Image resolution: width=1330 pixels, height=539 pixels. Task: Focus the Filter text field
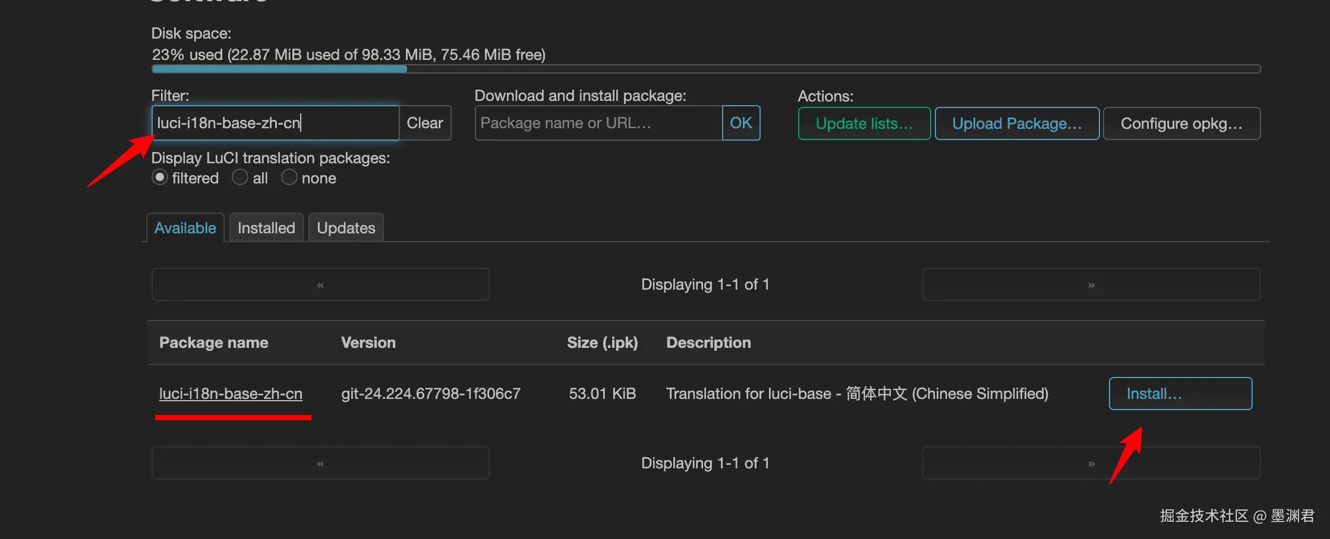click(275, 123)
